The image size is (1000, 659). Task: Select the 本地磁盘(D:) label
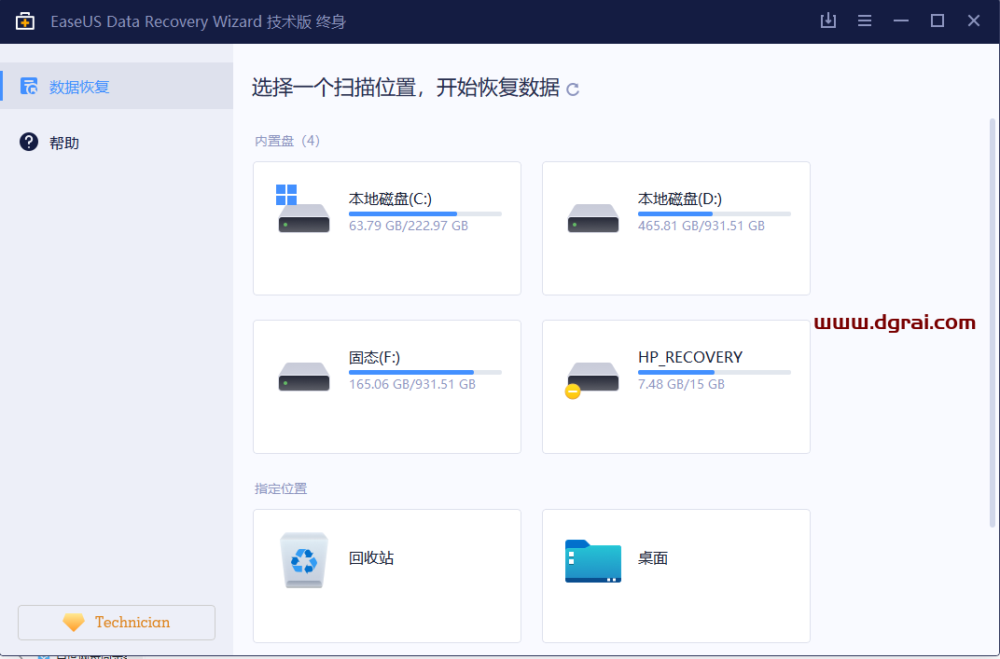pyautogui.click(x=680, y=199)
